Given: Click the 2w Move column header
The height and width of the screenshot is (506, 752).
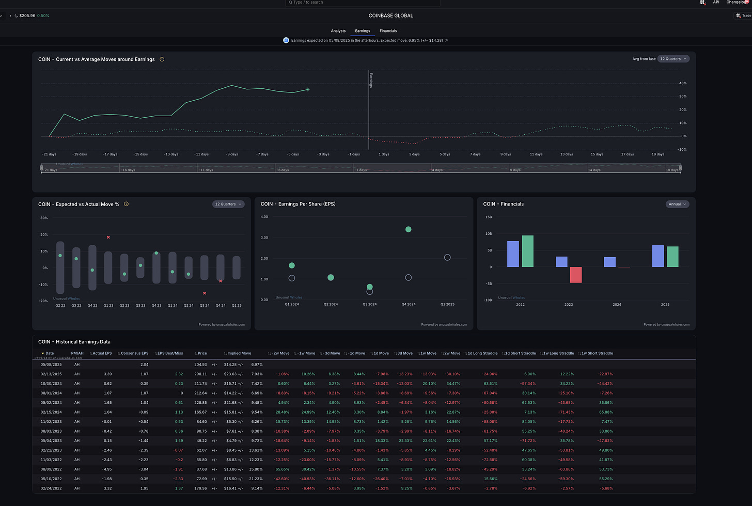Looking at the screenshot, I should (x=450, y=353).
